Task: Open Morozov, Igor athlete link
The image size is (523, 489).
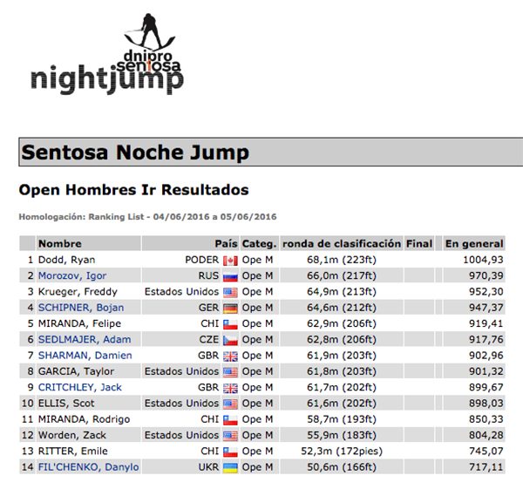Action: tap(72, 275)
